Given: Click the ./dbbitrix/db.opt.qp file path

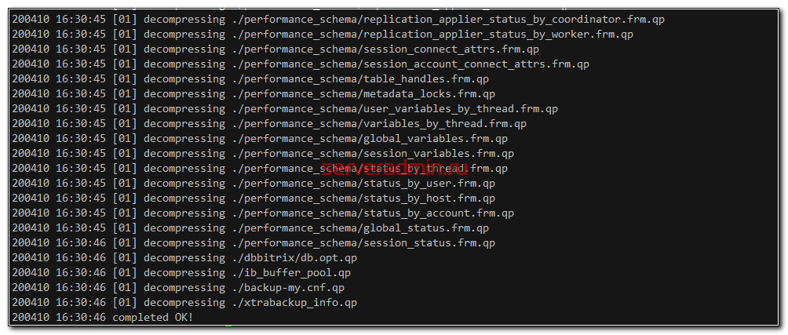Looking at the screenshot, I should pos(294,258).
